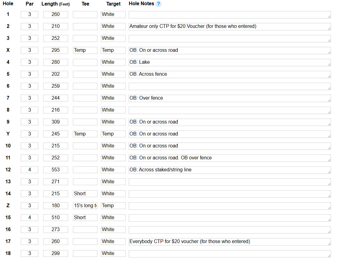Click the resize handle of hole 1 notes
Viewport: 338px width, 259px height.
(x=329, y=17)
